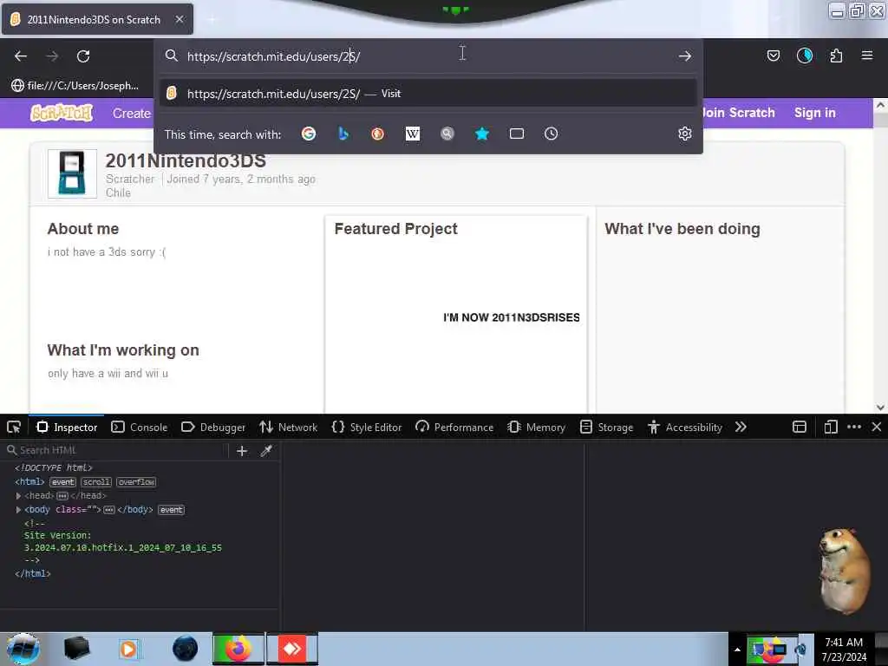The width and height of the screenshot is (888, 666).
Task: Close the Developer Tools panel
Action: (x=877, y=427)
